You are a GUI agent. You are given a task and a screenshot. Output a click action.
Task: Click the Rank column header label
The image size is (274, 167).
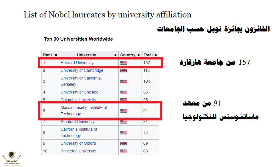48,55
